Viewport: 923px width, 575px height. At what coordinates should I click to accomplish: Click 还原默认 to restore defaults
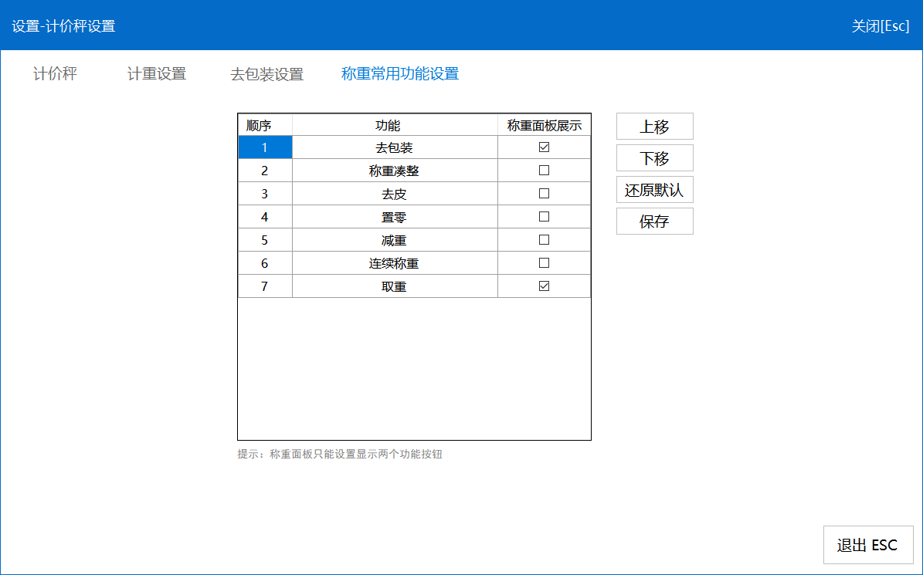(654, 190)
